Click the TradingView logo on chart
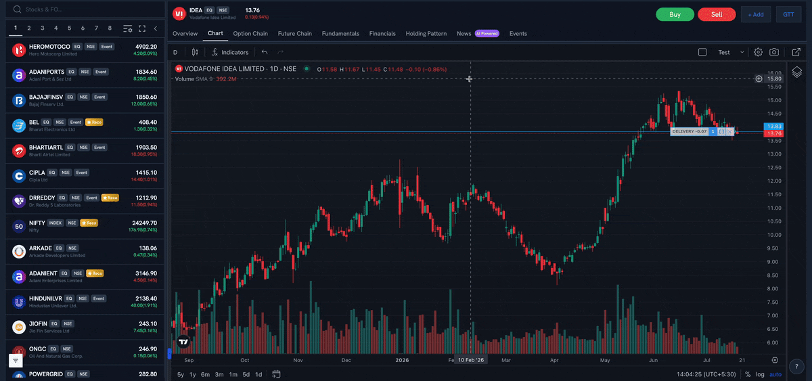This screenshot has height=381, width=812. pos(183,342)
